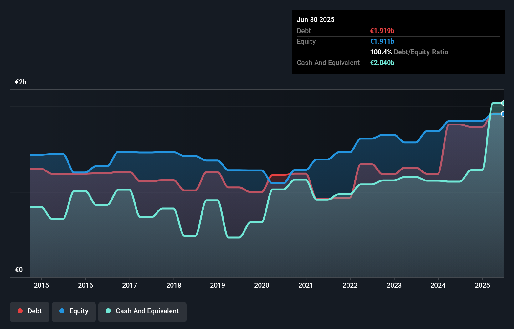The width and height of the screenshot is (514, 329).
Task: Click the 2015 x-axis label
Action: [x=41, y=285]
